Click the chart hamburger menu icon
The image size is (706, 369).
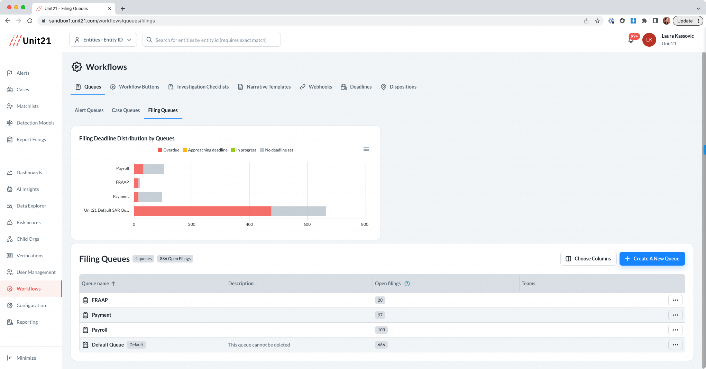(366, 149)
